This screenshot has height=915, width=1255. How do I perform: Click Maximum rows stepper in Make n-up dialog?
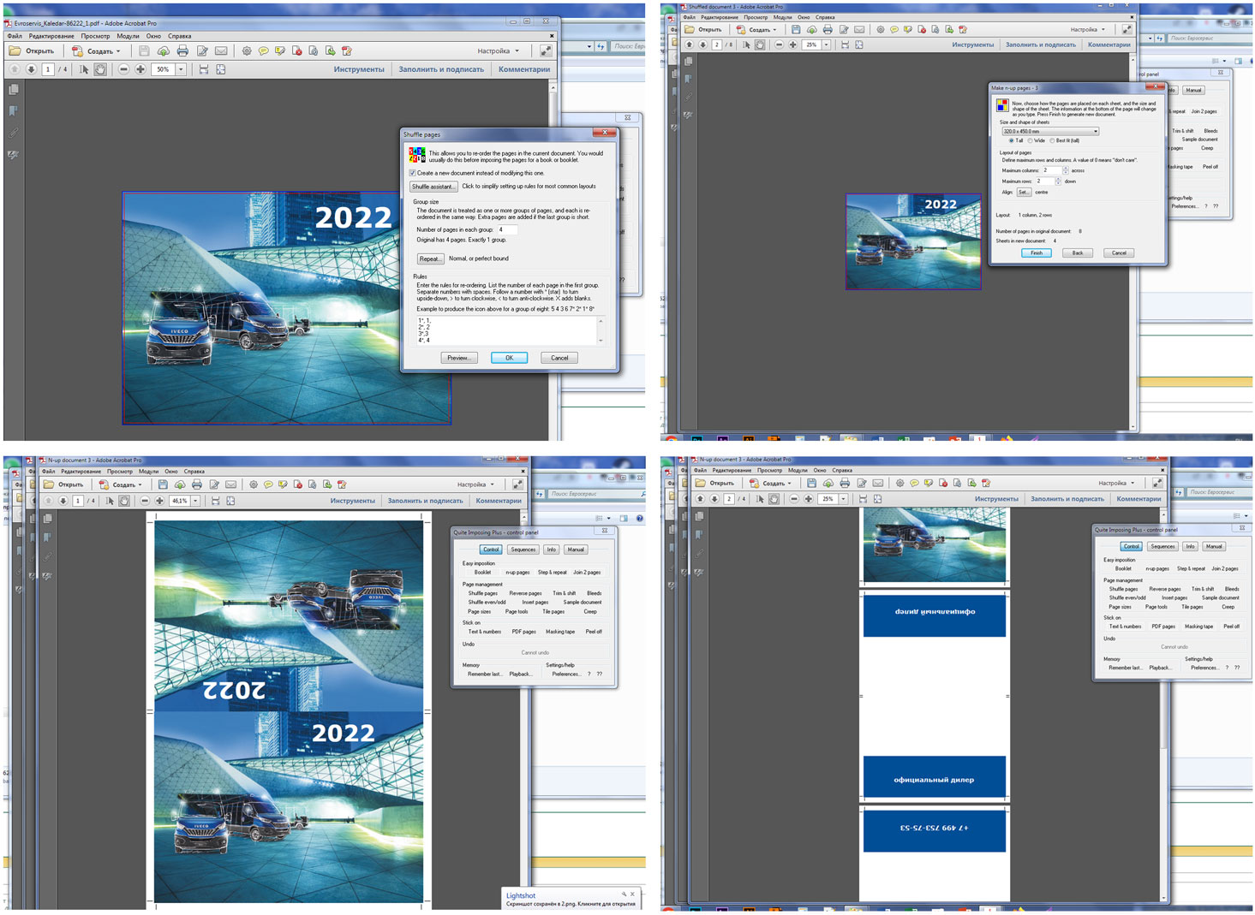click(1059, 181)
